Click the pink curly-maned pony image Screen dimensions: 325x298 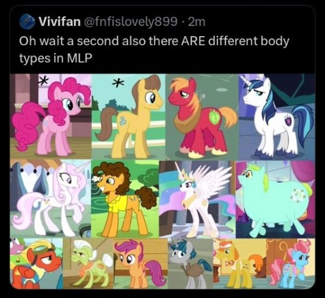pyautogui.click(x=51, y=117)
